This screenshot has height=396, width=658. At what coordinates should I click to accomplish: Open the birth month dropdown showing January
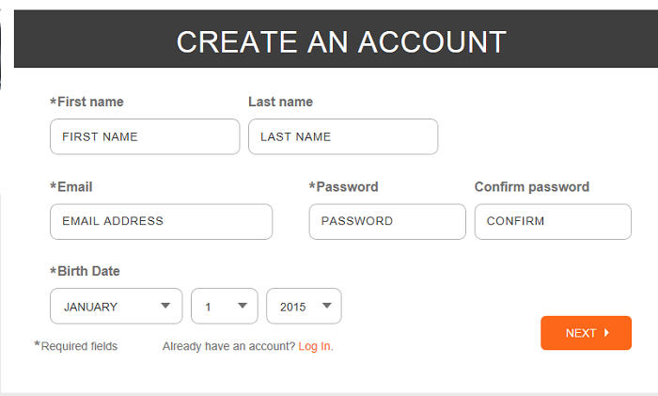coord(117,306)
